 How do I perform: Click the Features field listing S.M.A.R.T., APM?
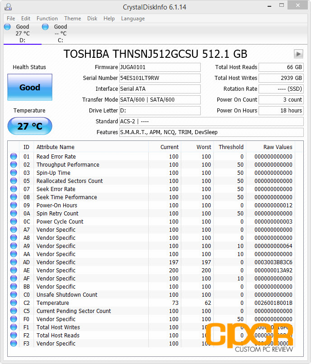212,132
